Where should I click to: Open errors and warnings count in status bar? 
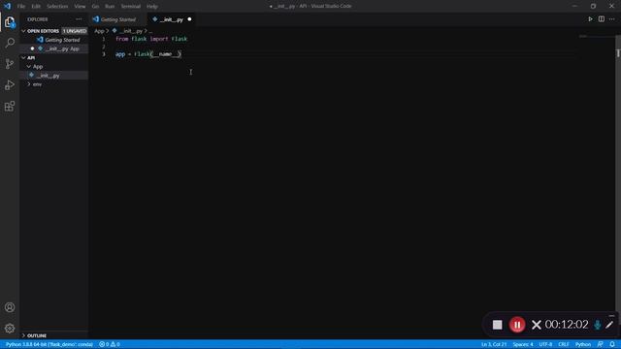click(x=110, y=344)
